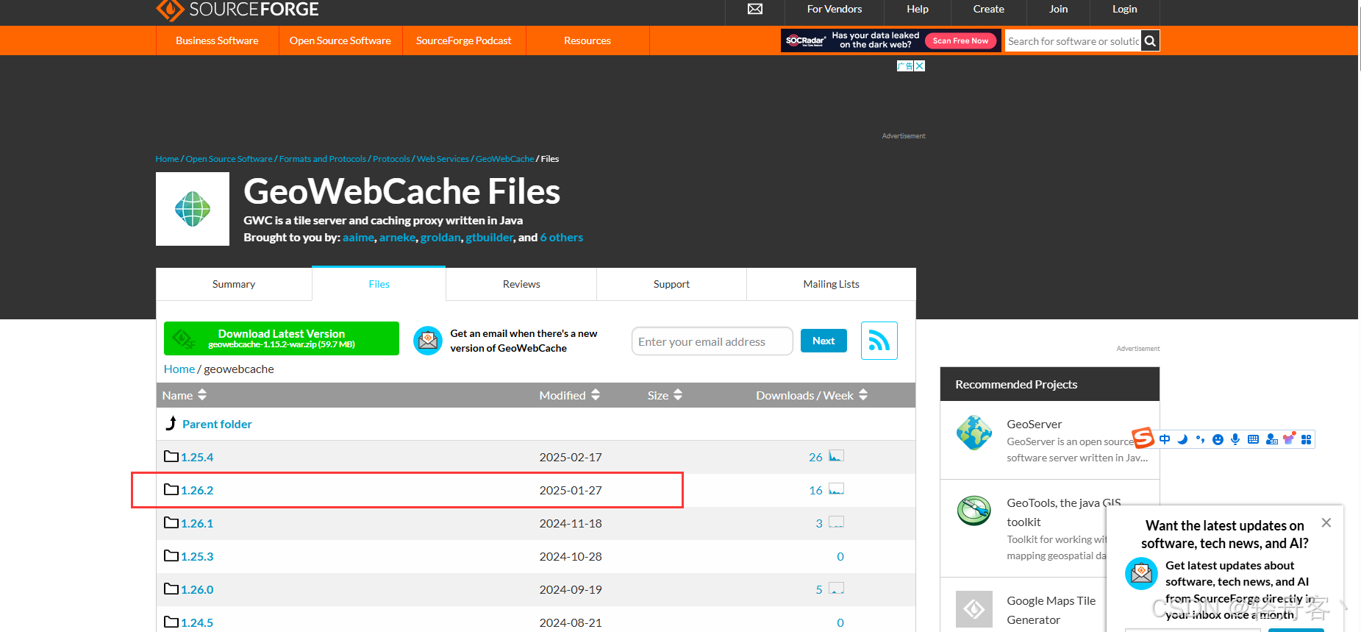Open folder 1.25.3
This screenshot has width=1361, height=632.
click(197, 556)
